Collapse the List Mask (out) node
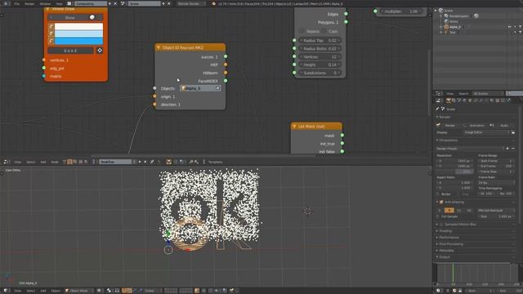 coord(294,127)
